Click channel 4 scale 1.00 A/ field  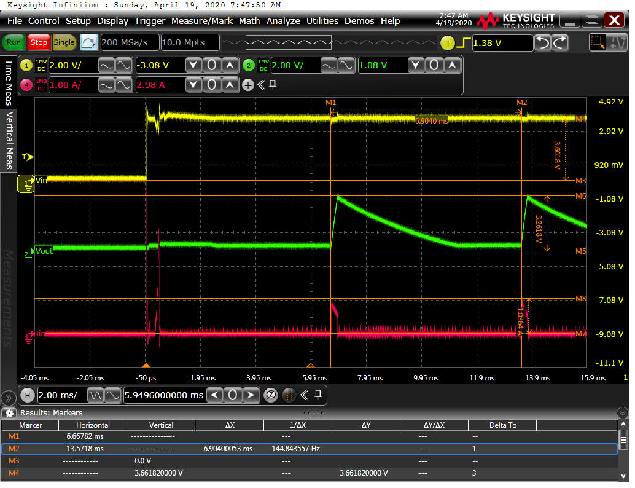[73, 85]
